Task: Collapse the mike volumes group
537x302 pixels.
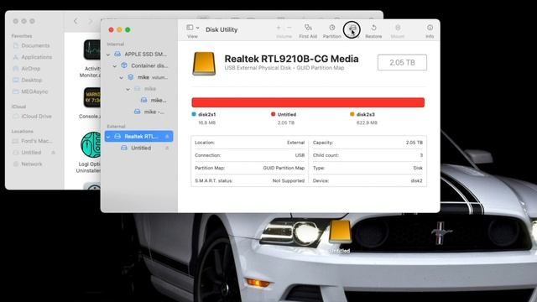Action: pyautogui.click(x=121, y=77)
